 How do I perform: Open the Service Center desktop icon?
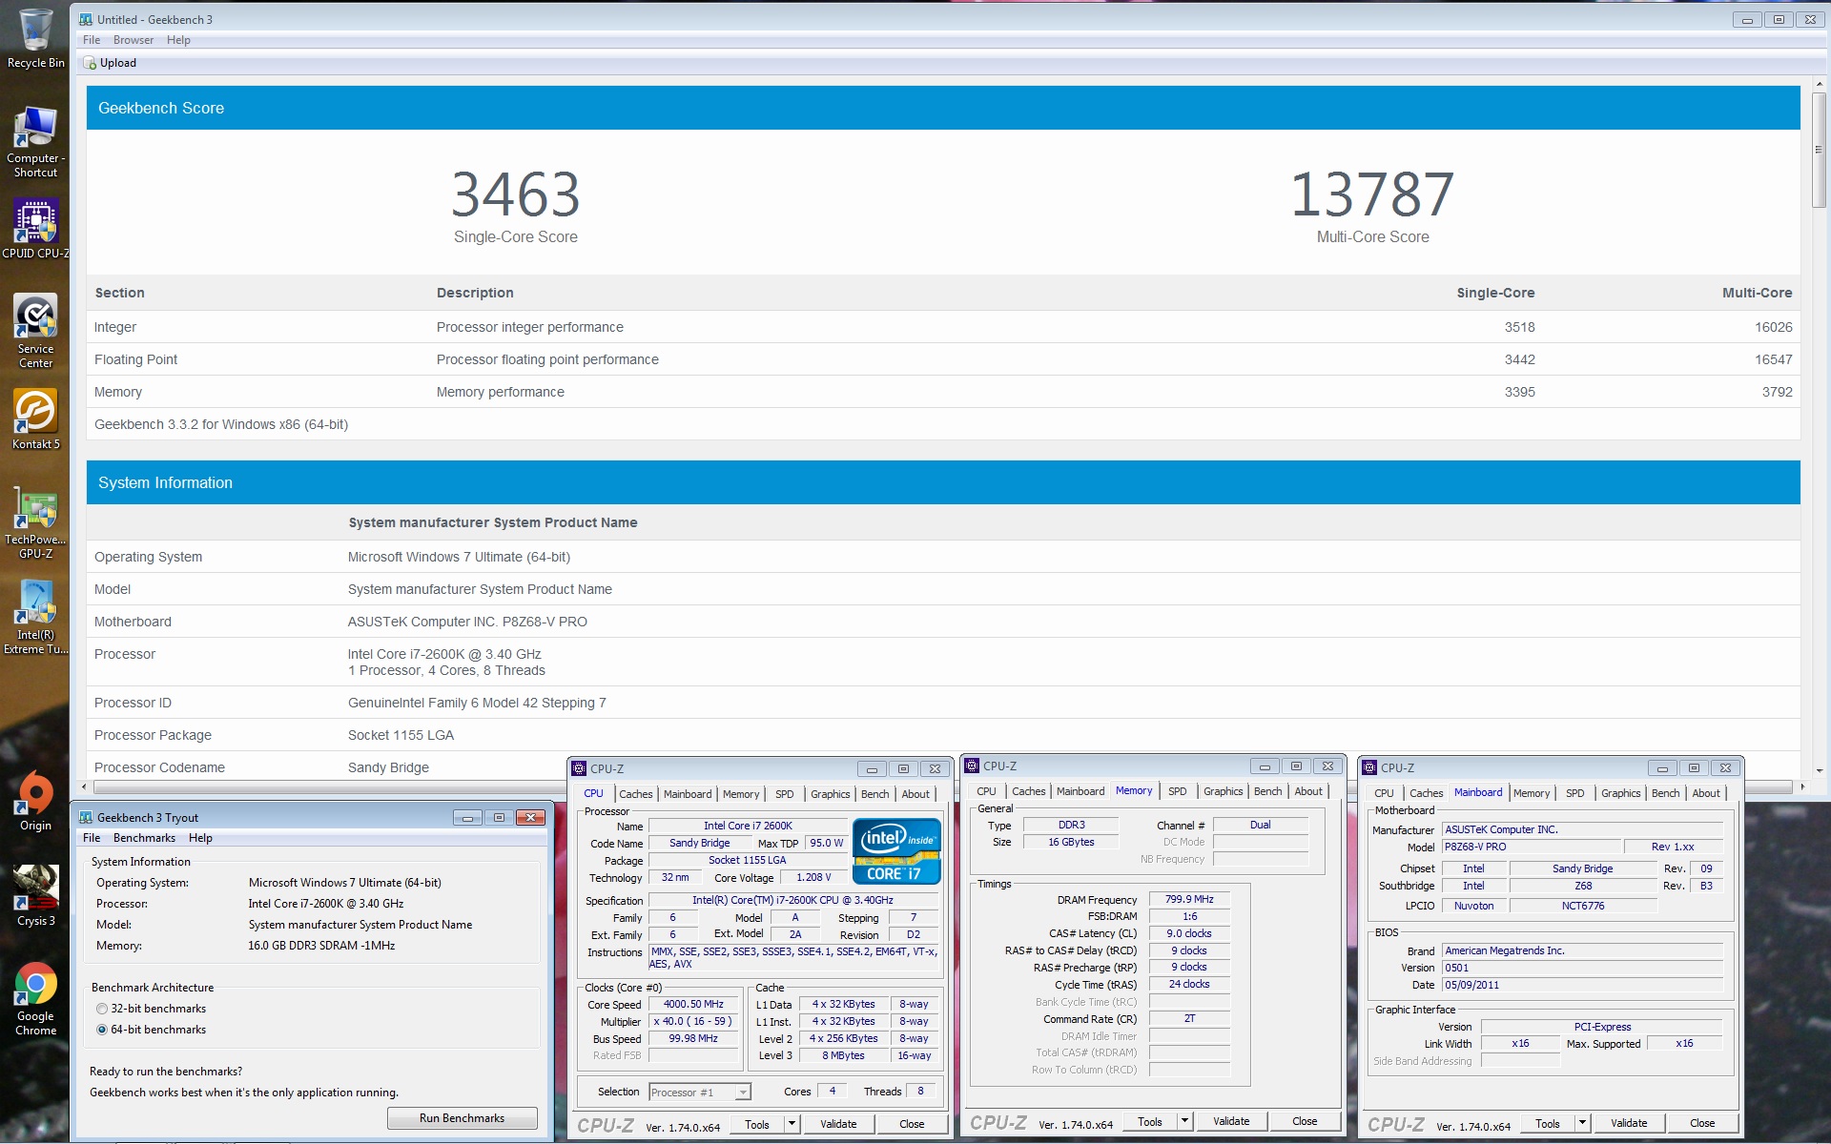click(x=35, y=331)
